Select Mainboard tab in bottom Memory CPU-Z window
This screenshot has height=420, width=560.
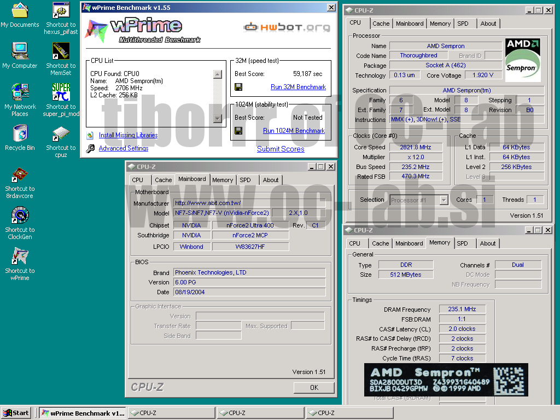(409, 243)
